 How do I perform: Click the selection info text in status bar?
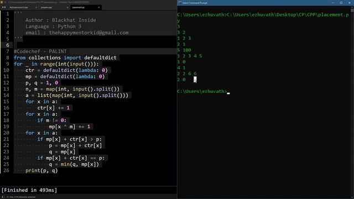click(x=21, y=197)
